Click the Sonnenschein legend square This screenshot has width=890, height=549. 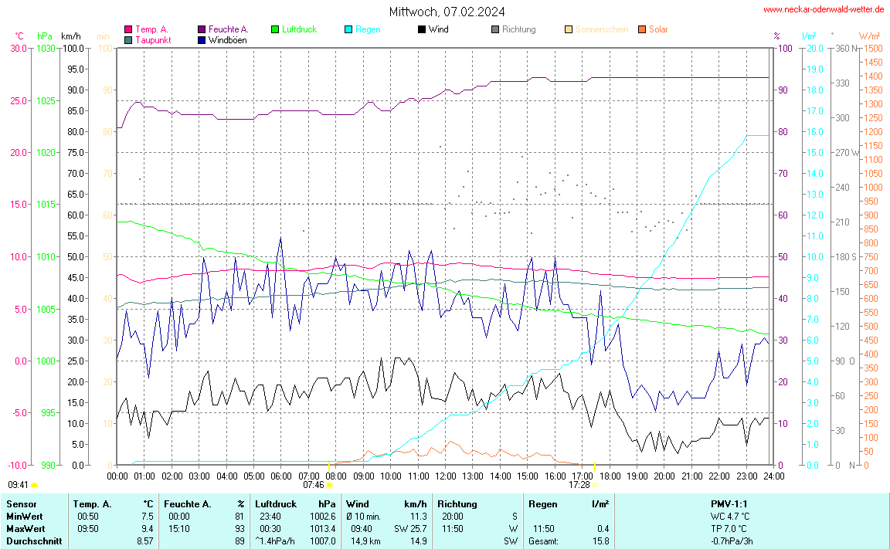[x=569, y=29]
